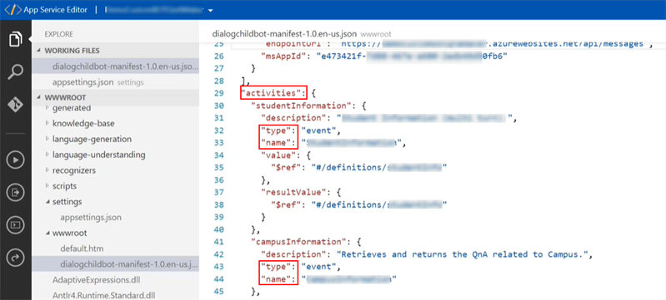
Task: Open the app name dropdown arrow
Action: click(211, 10)
